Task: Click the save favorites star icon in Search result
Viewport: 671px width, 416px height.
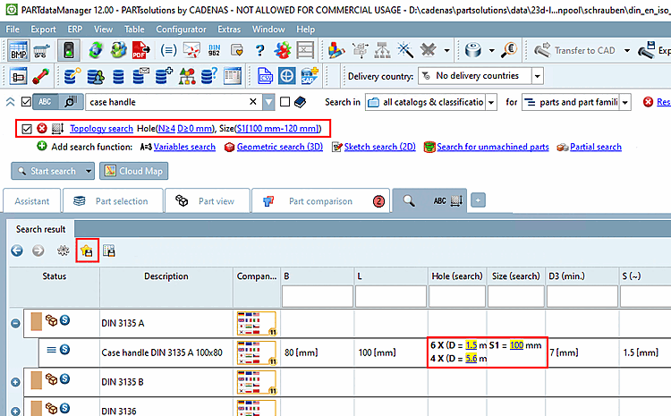Action: (x=87, y=250)
